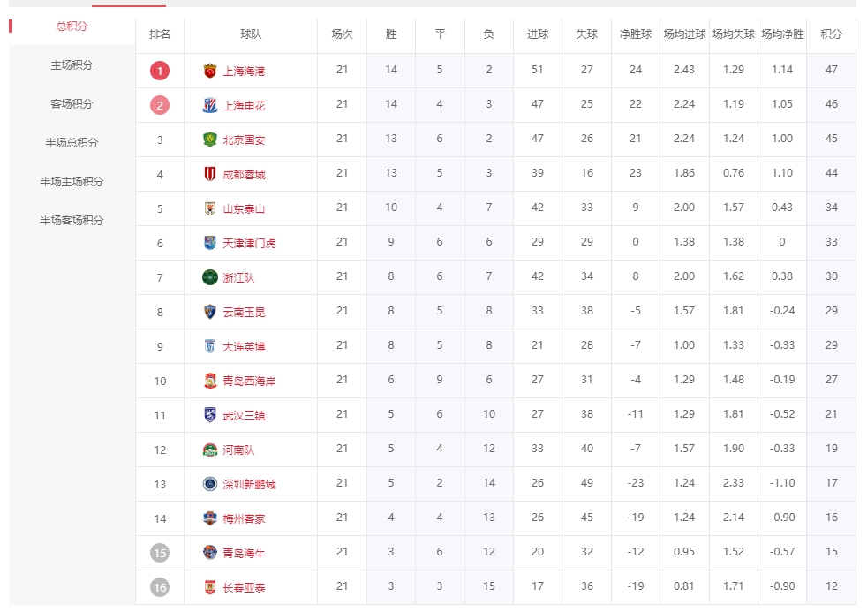Go to the 深圳新鹏城 team page
The height and width of the screenshot is (612, 867).
tap(249, 484)
